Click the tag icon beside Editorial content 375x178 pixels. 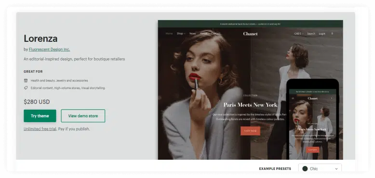26,88
